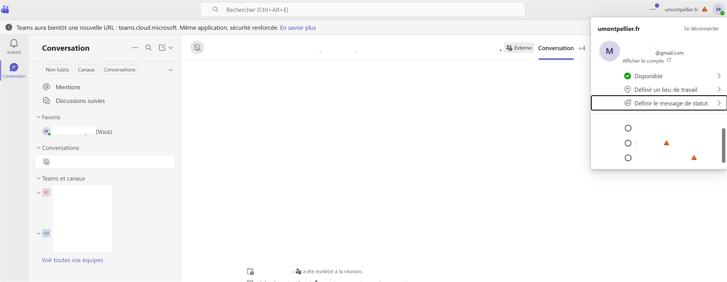Open the Disponible status menu
The image size is (727, 282).
point(659,76)
